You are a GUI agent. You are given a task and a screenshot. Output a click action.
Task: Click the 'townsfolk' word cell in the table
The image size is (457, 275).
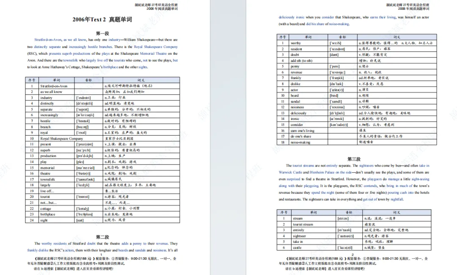pyautogui.click(x=57, y=179)
